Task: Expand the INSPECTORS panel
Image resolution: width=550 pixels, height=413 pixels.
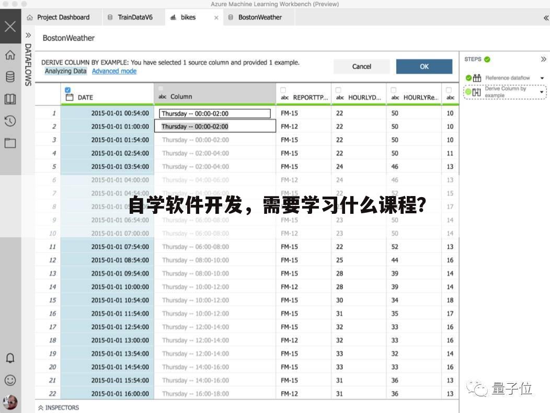Action: (x=59, y=407)
